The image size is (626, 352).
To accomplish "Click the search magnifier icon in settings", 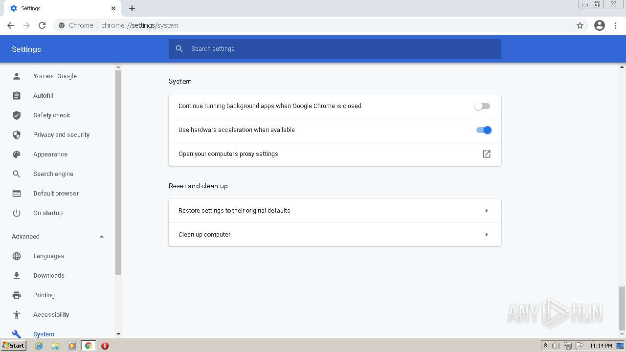I will (179, 49).
